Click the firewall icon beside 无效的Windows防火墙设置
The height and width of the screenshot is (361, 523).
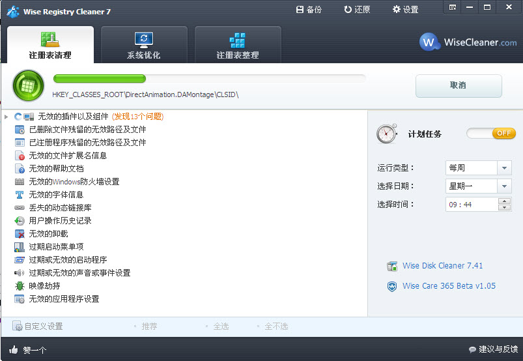click(x=20, y=182)
